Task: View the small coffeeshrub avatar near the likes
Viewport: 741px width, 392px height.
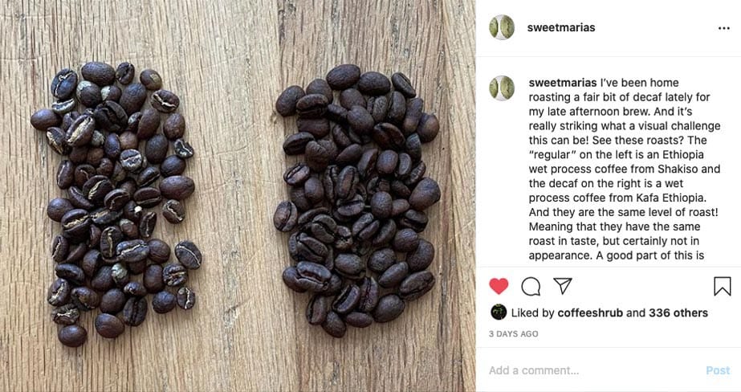Action: (499, 312)
